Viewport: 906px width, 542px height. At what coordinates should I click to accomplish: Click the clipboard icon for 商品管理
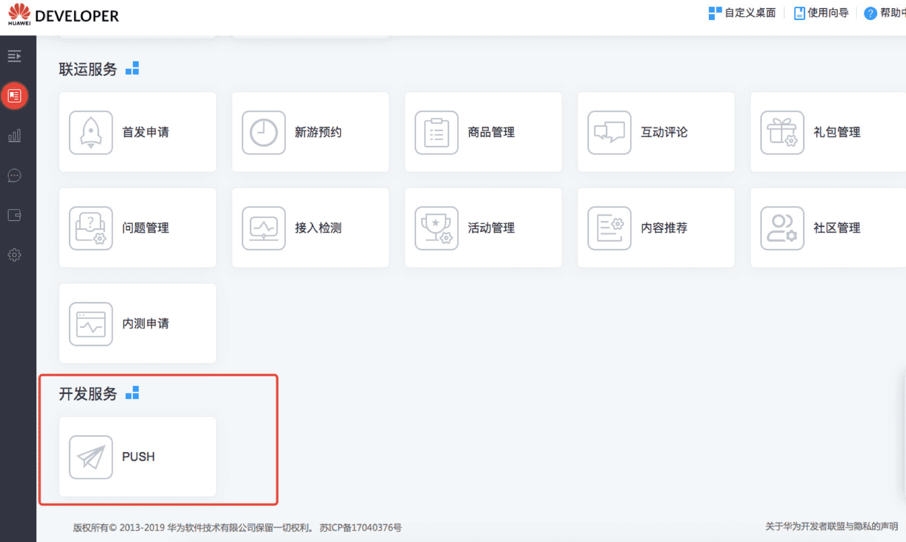(x=437, y=133)
